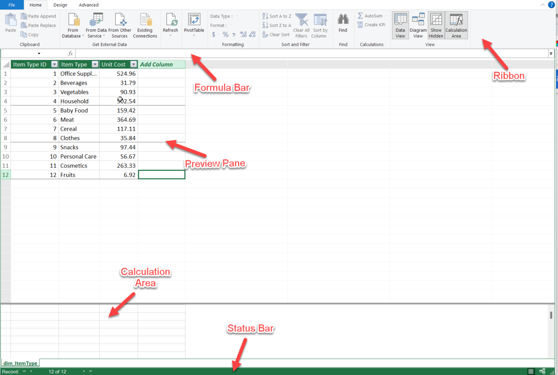Toggle Show Hidden columns
Image resolution: width=558 pixels, height=375 pixels.
[x=436, y=25]
